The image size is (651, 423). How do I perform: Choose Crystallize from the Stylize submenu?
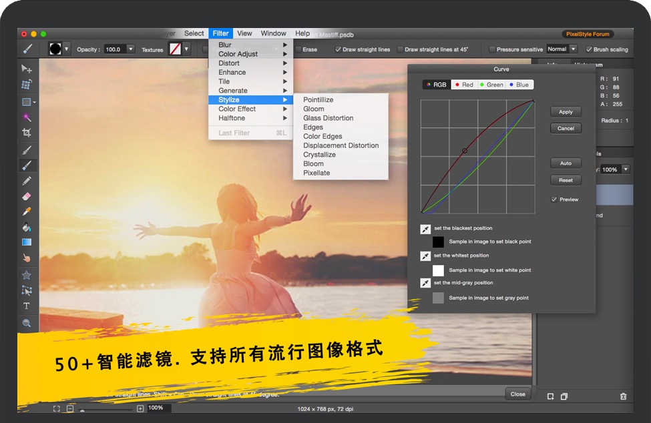pos(319,155)
